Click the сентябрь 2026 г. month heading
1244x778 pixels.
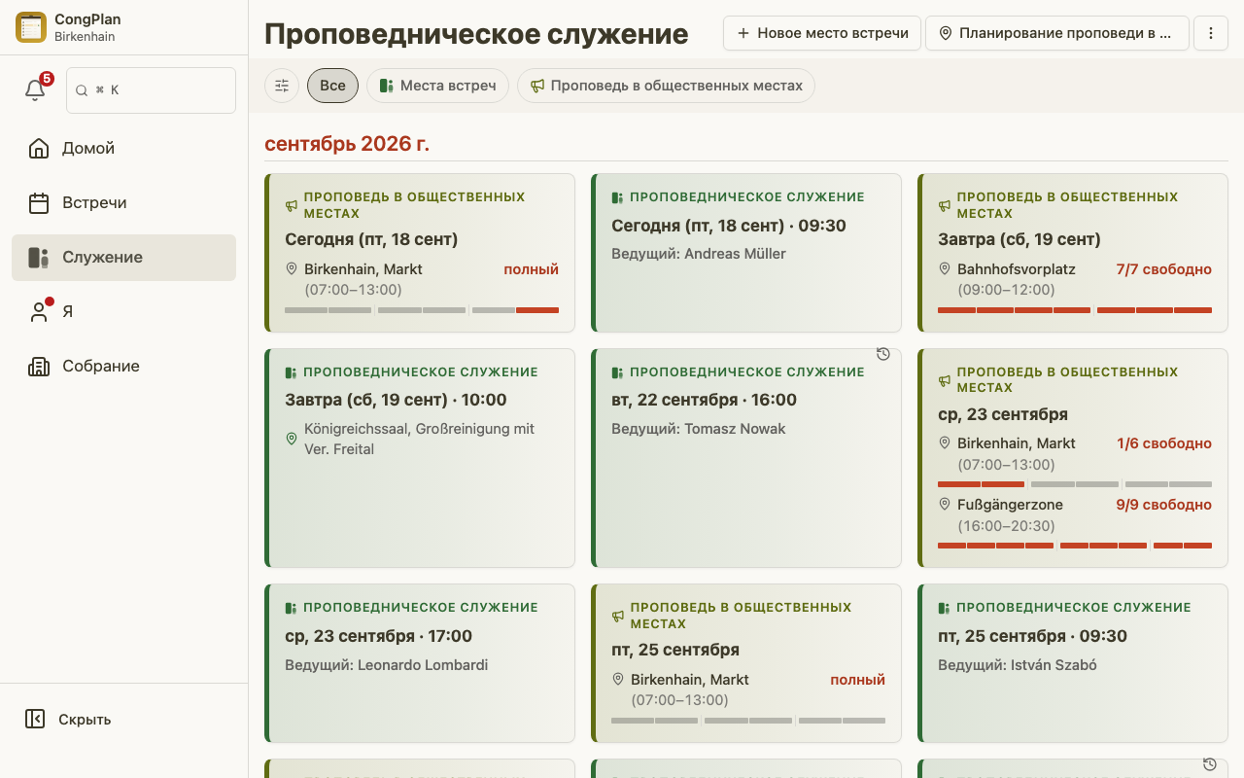(x=347, y=144)
